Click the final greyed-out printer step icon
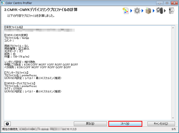The width and height of the screenshot is (179, 133). coord(171,11)
